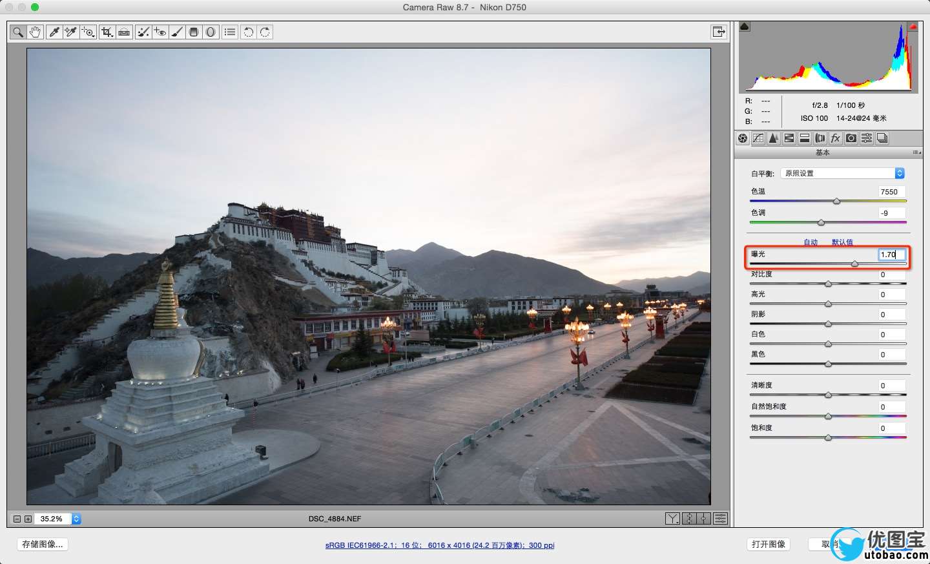This screenshot has height=564, width=930.
Task: Adjust the 饱和度 saturation slider
Action: click(x=829, y=437)
